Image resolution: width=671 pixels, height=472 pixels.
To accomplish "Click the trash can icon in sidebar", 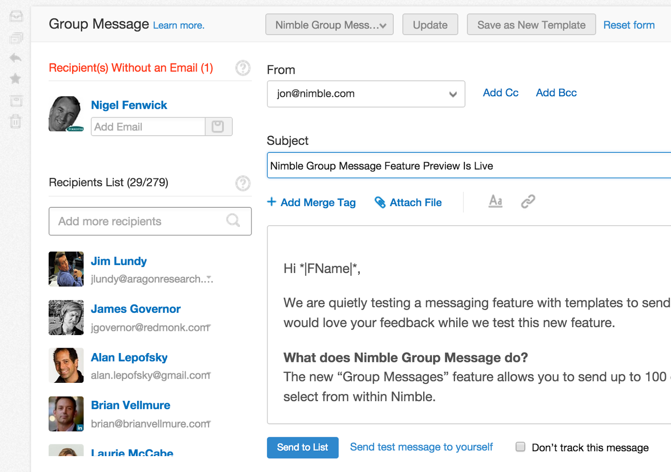I will tap(16, 121).
